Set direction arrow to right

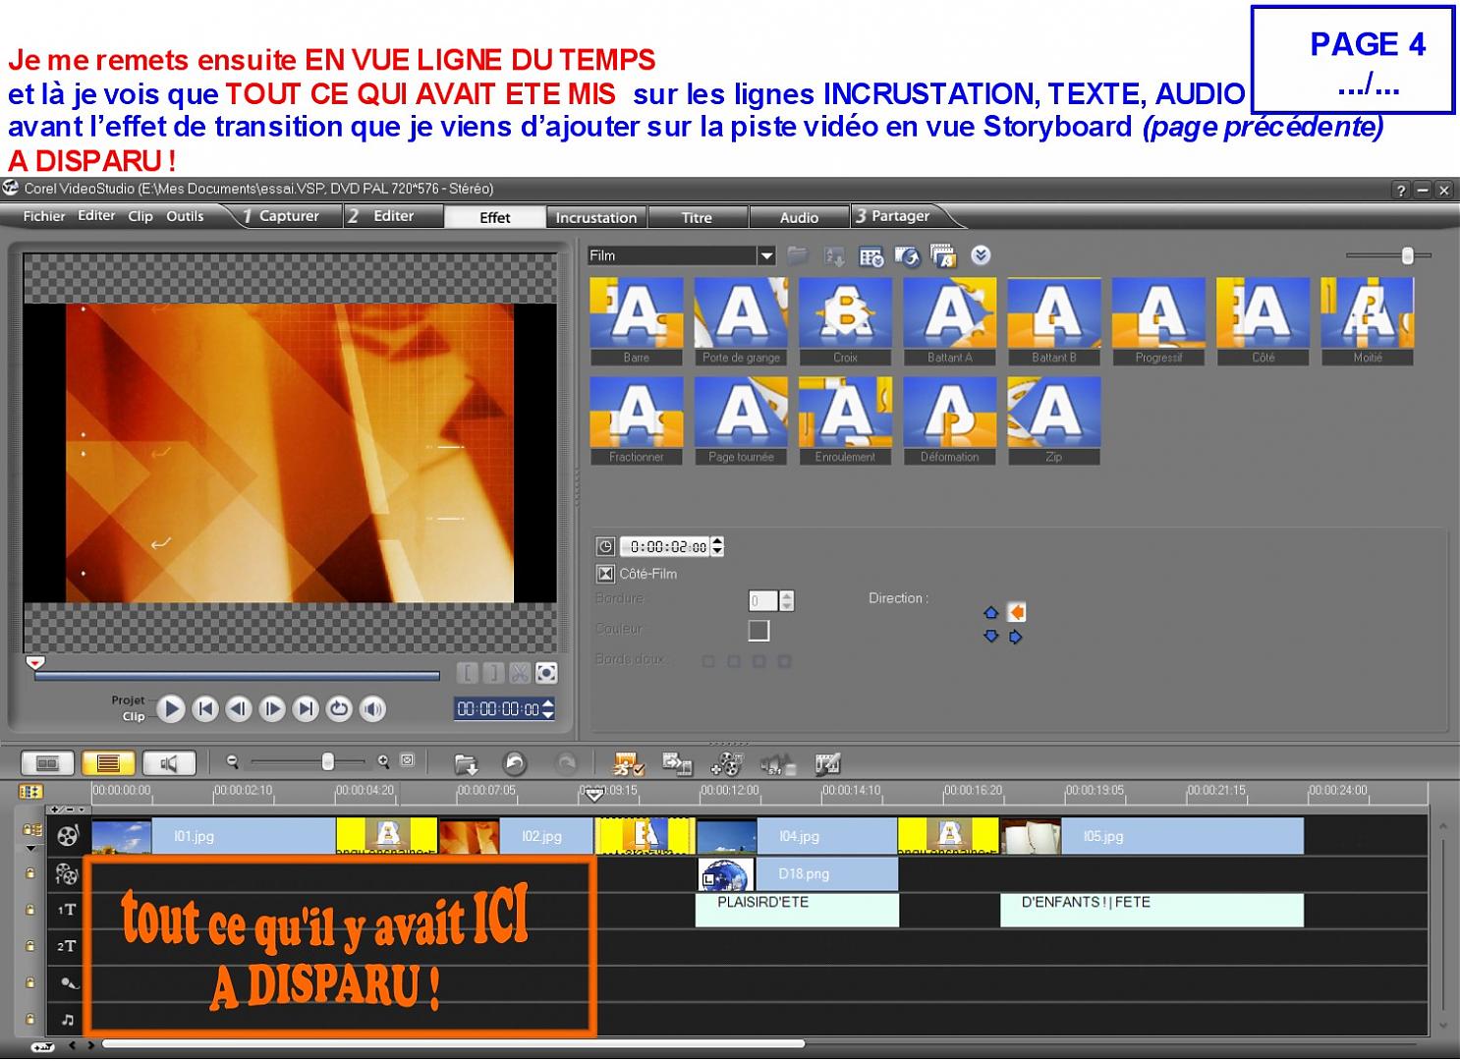1016,637
